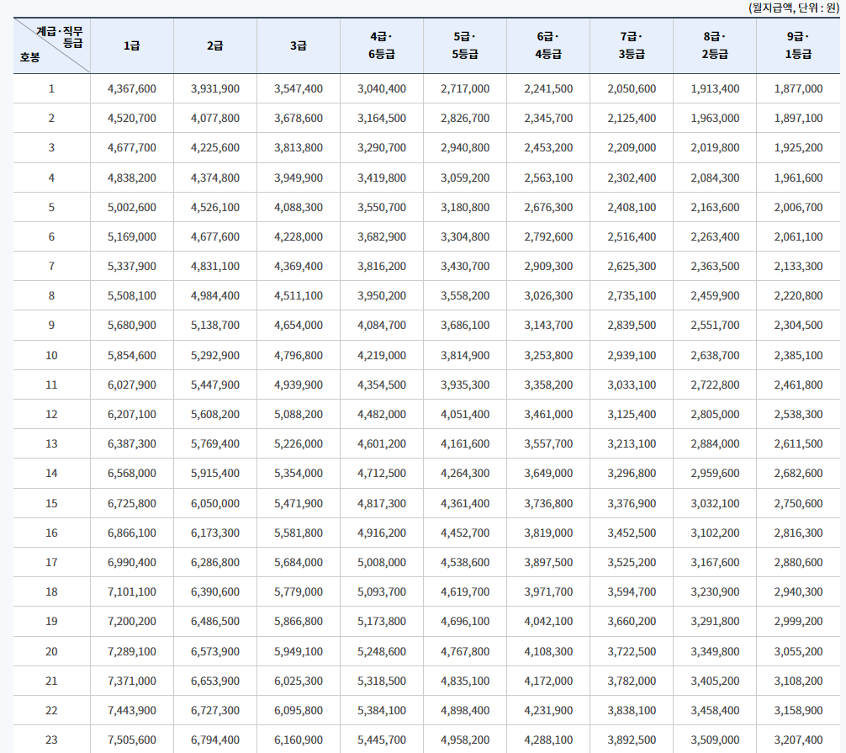The image size is (846, 753).
Task: Click the '6급·4등급' column header
Action: [548, 46]
